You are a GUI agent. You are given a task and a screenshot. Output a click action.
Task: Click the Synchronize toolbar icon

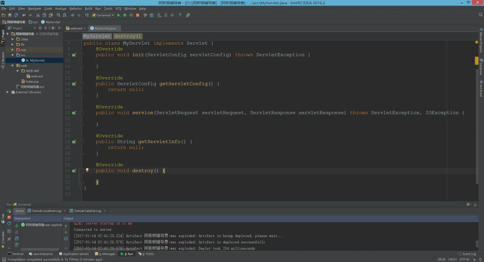pos(16,15)
